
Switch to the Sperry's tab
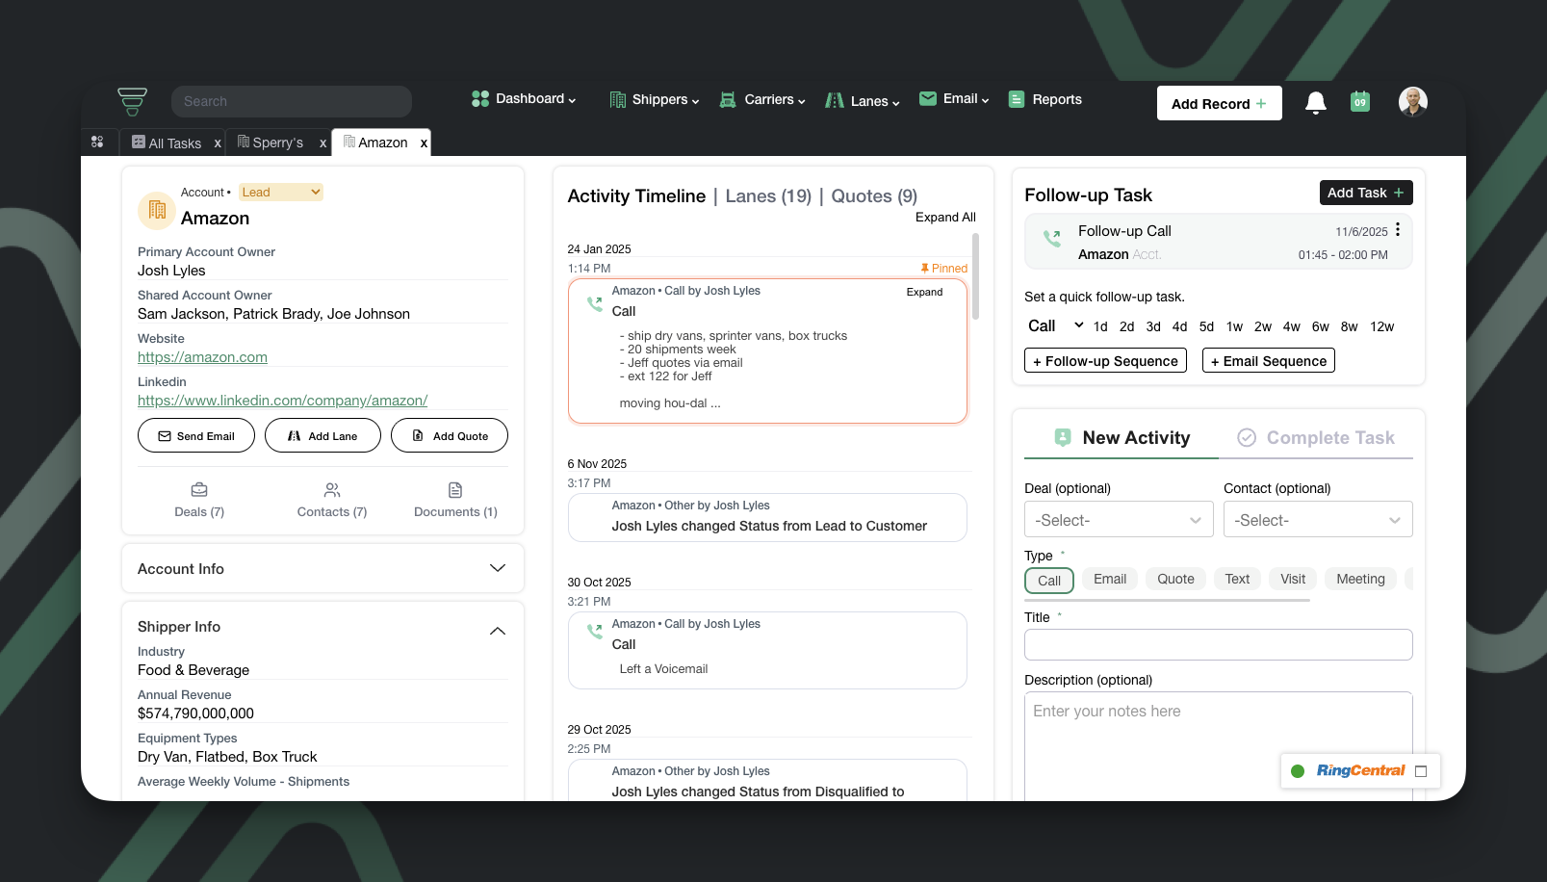click(271, 143)
